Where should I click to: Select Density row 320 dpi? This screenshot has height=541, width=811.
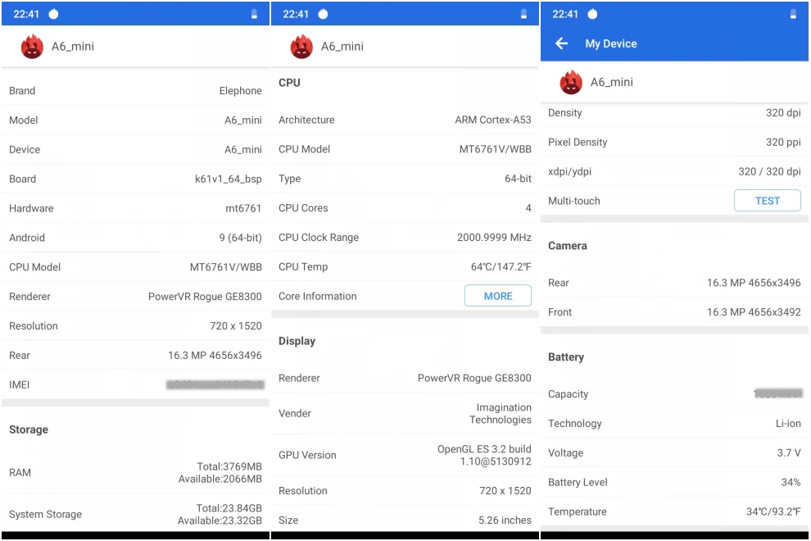pos(674,113)
